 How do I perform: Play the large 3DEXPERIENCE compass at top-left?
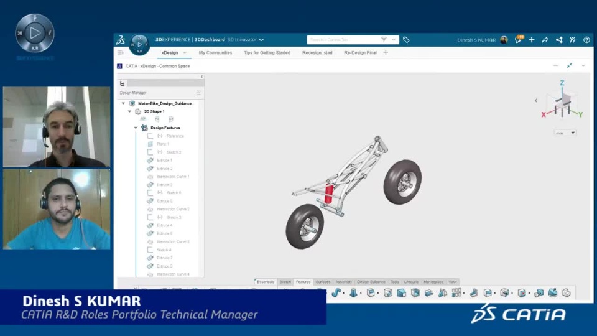[35, 33]
